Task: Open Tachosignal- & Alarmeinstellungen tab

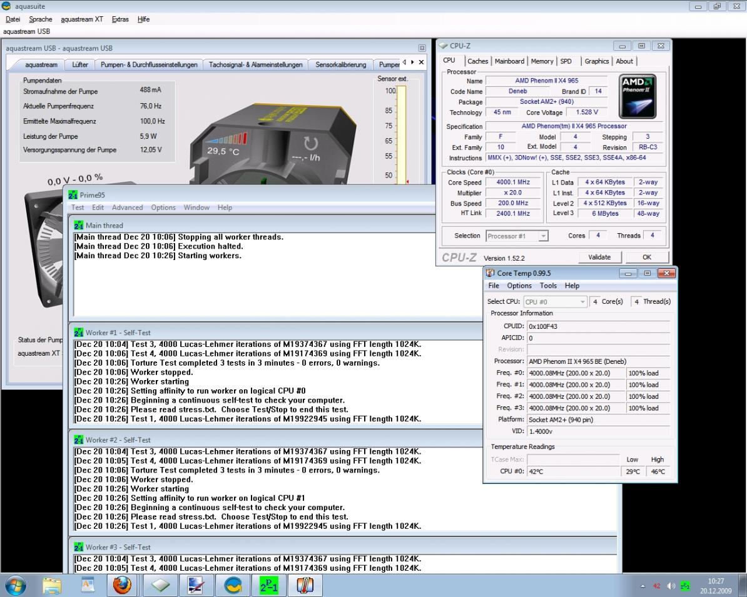Action: 256,64
